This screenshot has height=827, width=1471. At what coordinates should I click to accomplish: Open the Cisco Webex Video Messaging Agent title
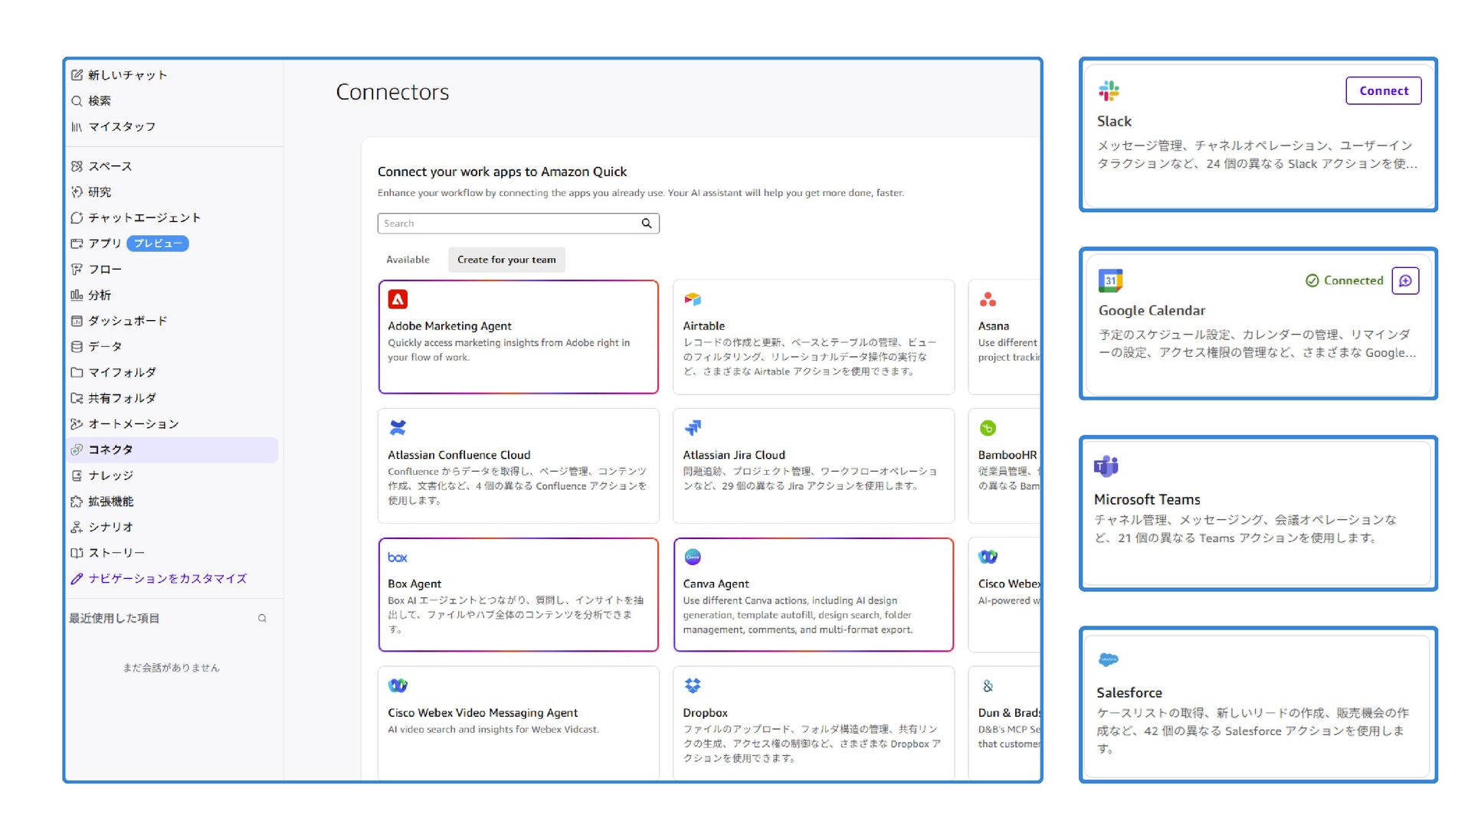(x=483, y=713)
